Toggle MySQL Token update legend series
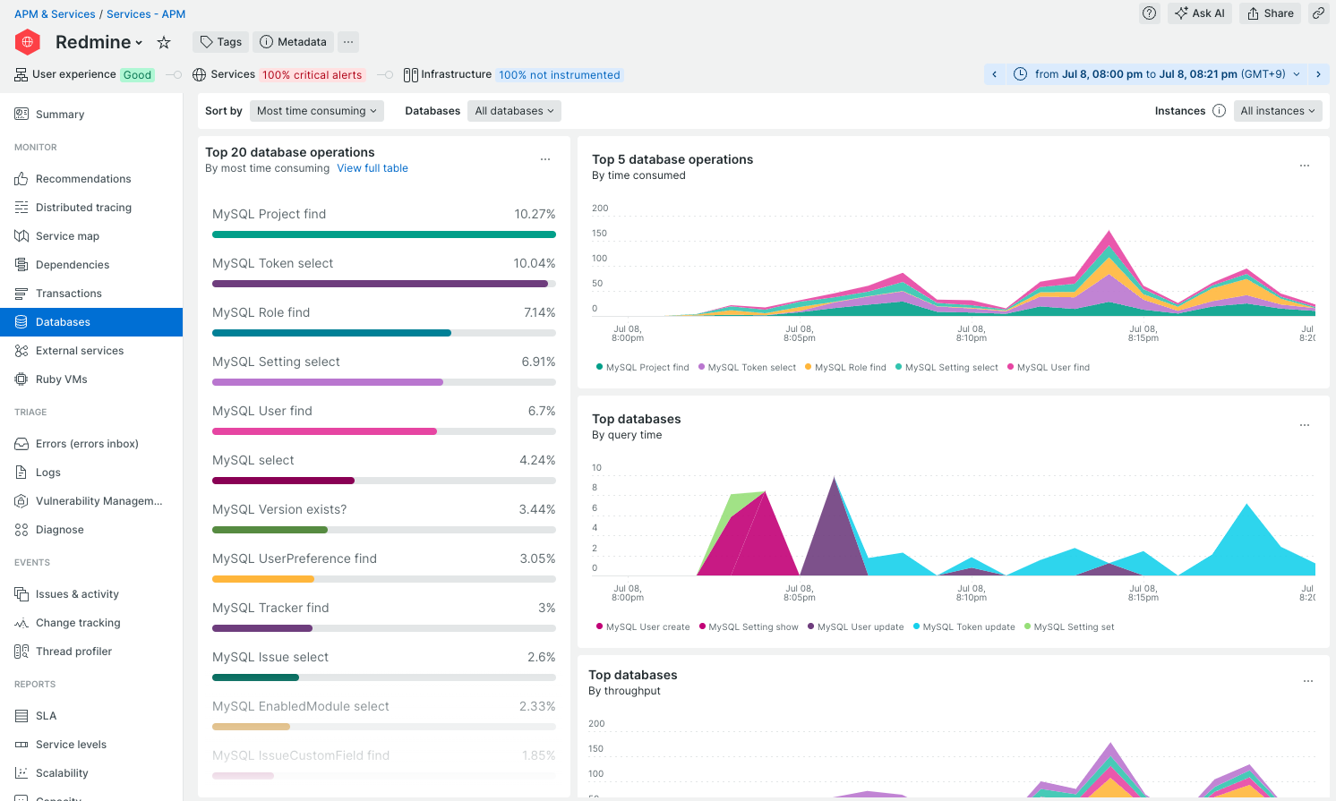This screenshot has height=801, width=1336. (x=963, y=626)
